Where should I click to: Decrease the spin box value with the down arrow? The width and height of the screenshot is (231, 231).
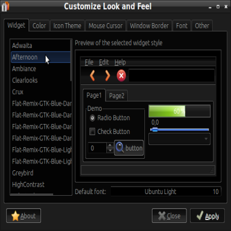pyautogui.click(x=110, y=150)
